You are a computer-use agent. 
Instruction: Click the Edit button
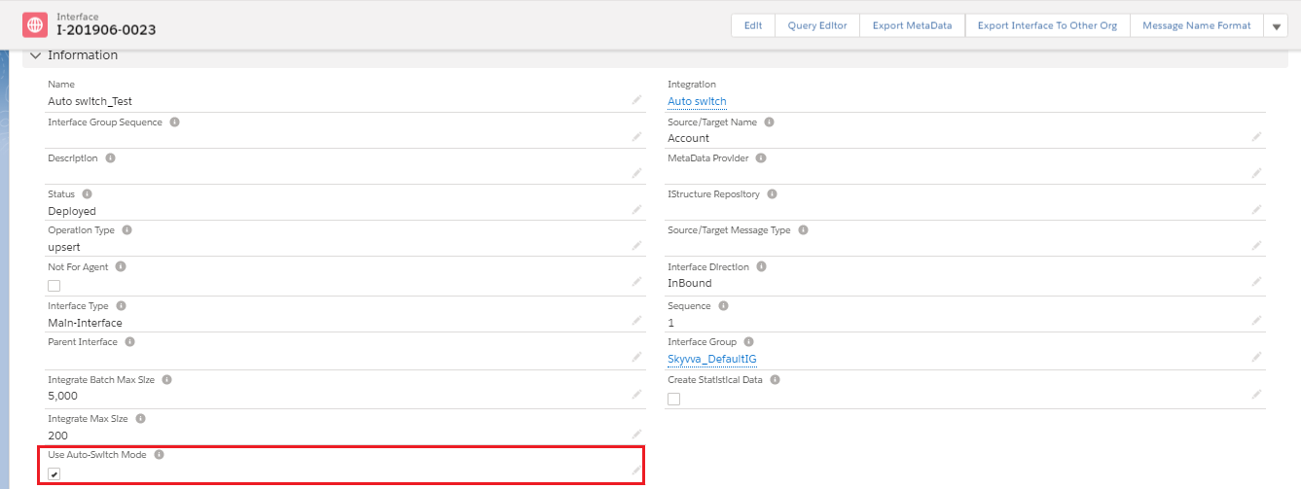[x=753, y=25]
